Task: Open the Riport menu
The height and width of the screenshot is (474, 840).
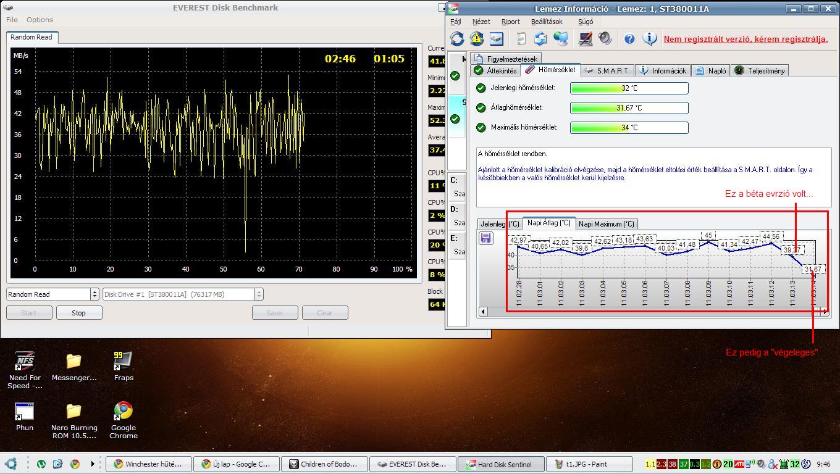Action: (510, 22)
